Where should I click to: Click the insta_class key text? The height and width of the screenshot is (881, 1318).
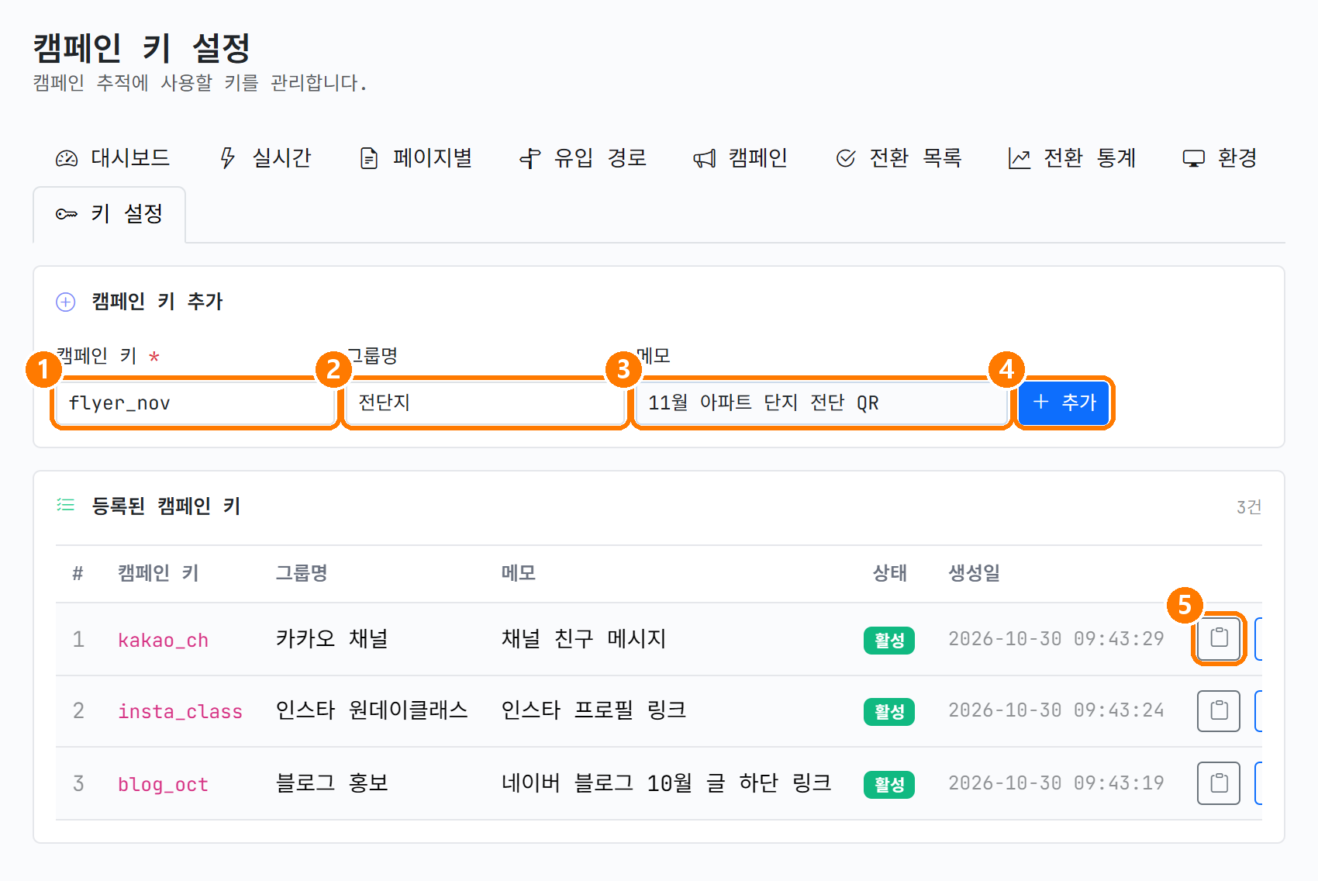point(180,712)
